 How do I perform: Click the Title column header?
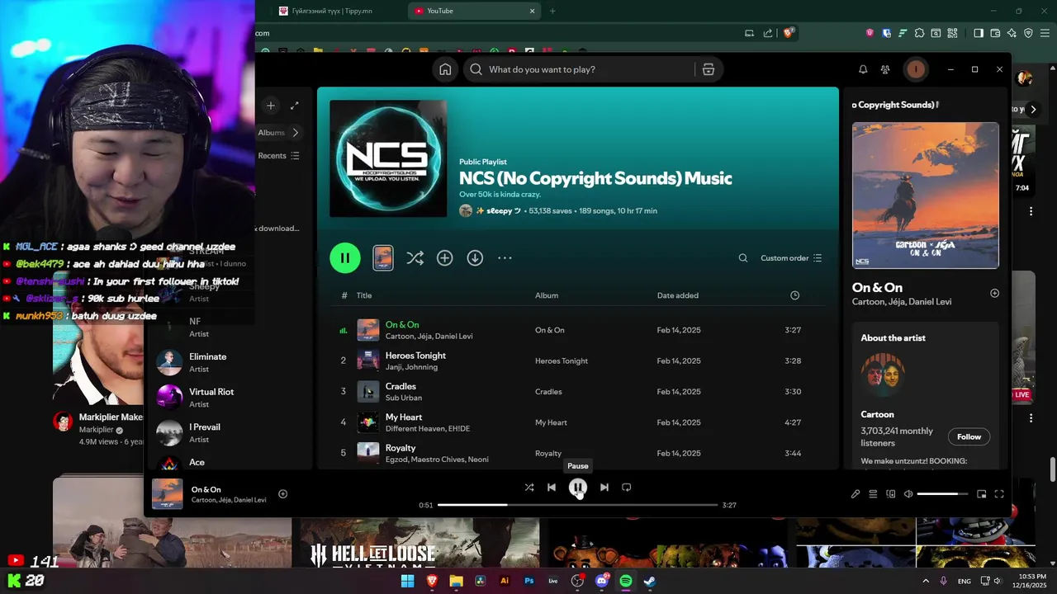[x=364, y=295]
